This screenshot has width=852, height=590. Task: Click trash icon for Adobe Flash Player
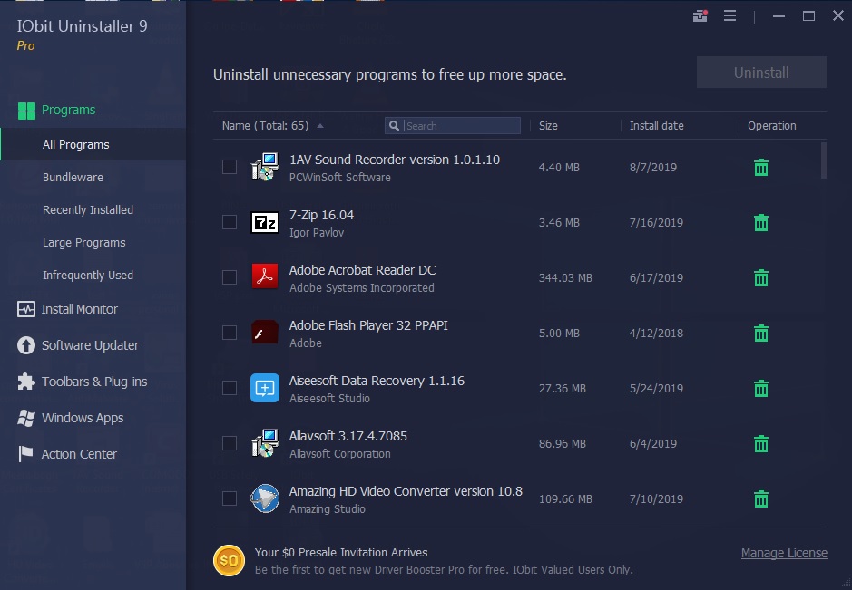pos(761,334)
